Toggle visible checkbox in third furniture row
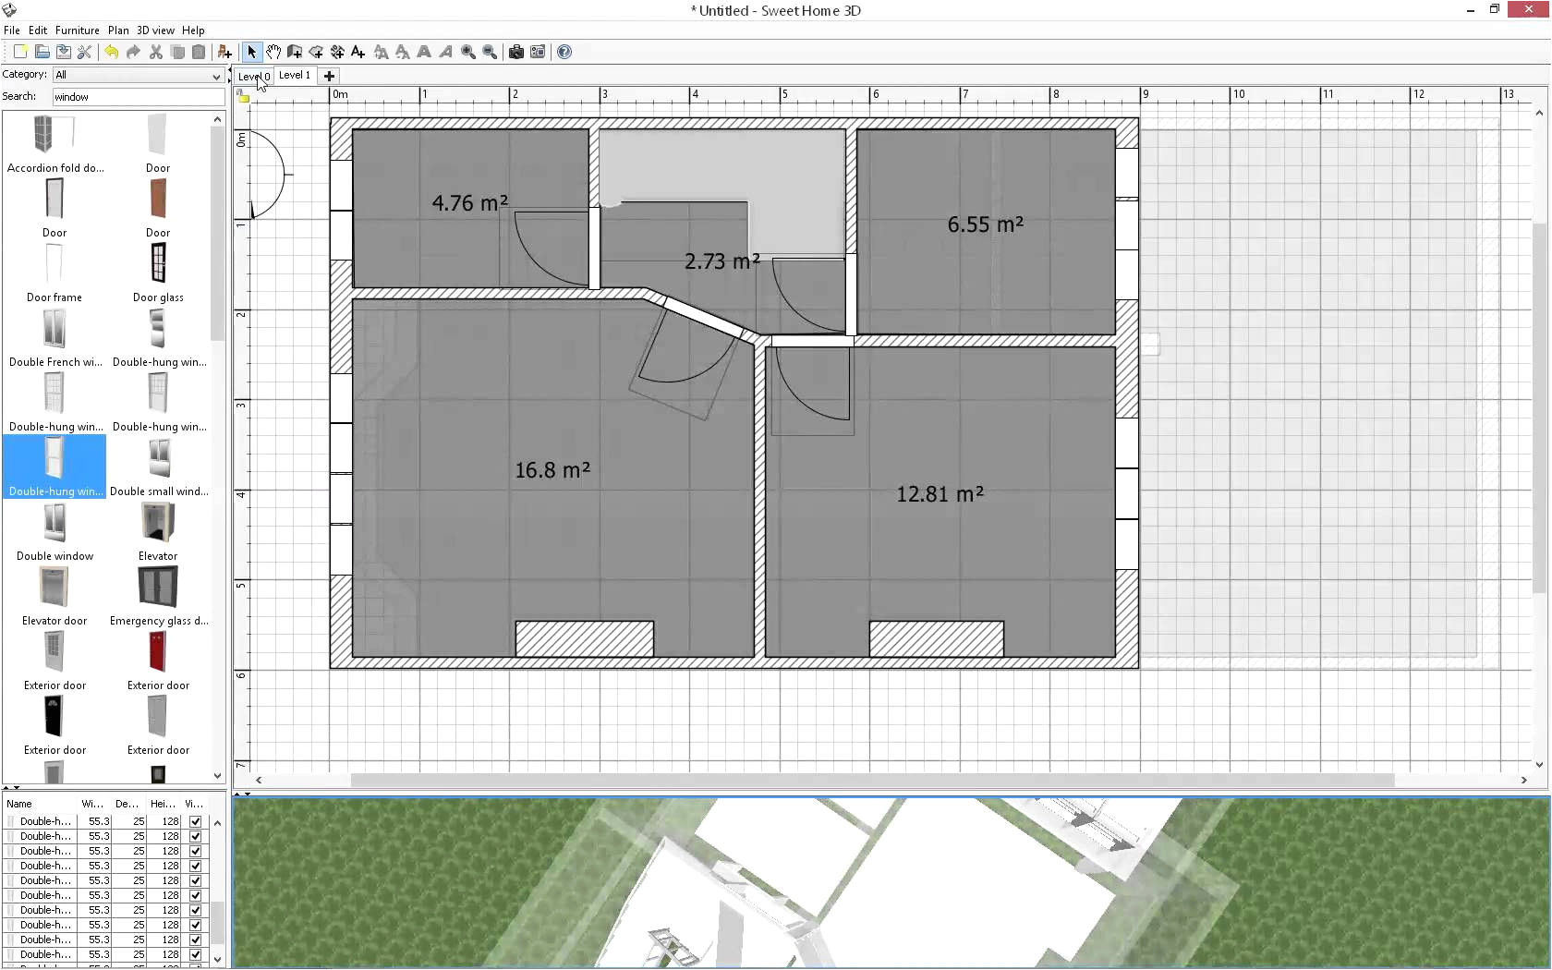Screen dimensions: 1552x970 tap(195, 851)
